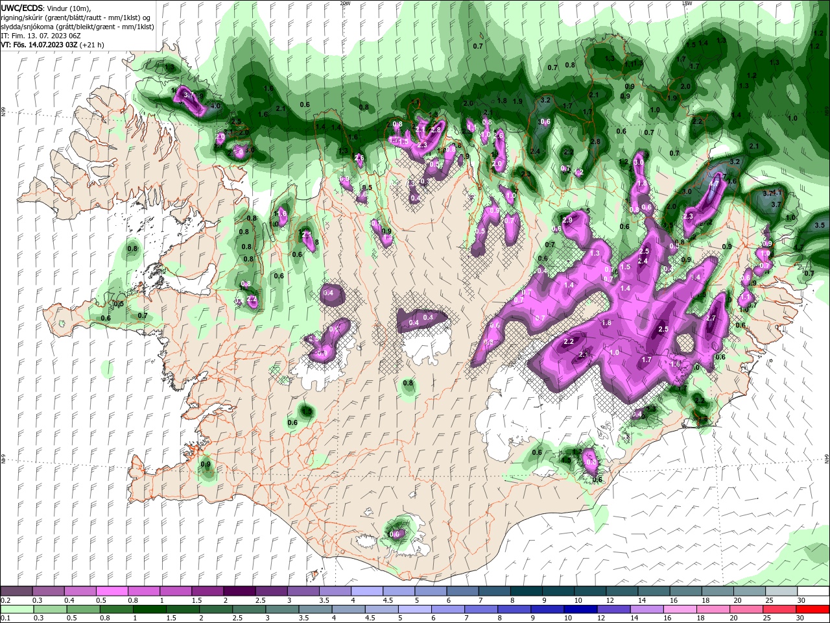
Task: Click the bright pink 0.5 swatch in top legend row
Action: coord(112,591)
